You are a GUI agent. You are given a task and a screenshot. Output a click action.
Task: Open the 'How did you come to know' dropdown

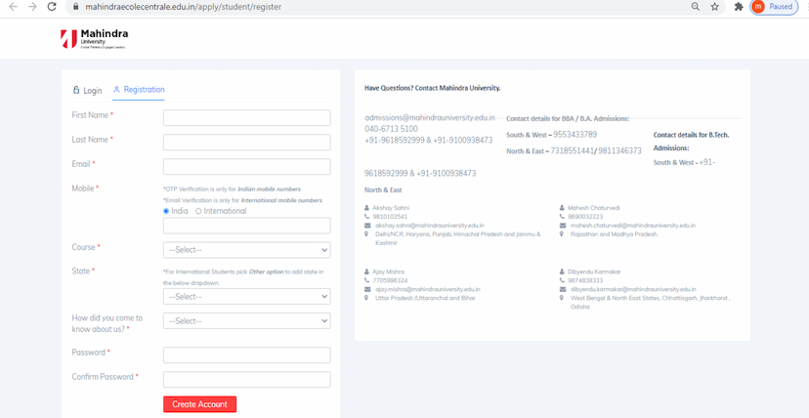click(246, 320)
